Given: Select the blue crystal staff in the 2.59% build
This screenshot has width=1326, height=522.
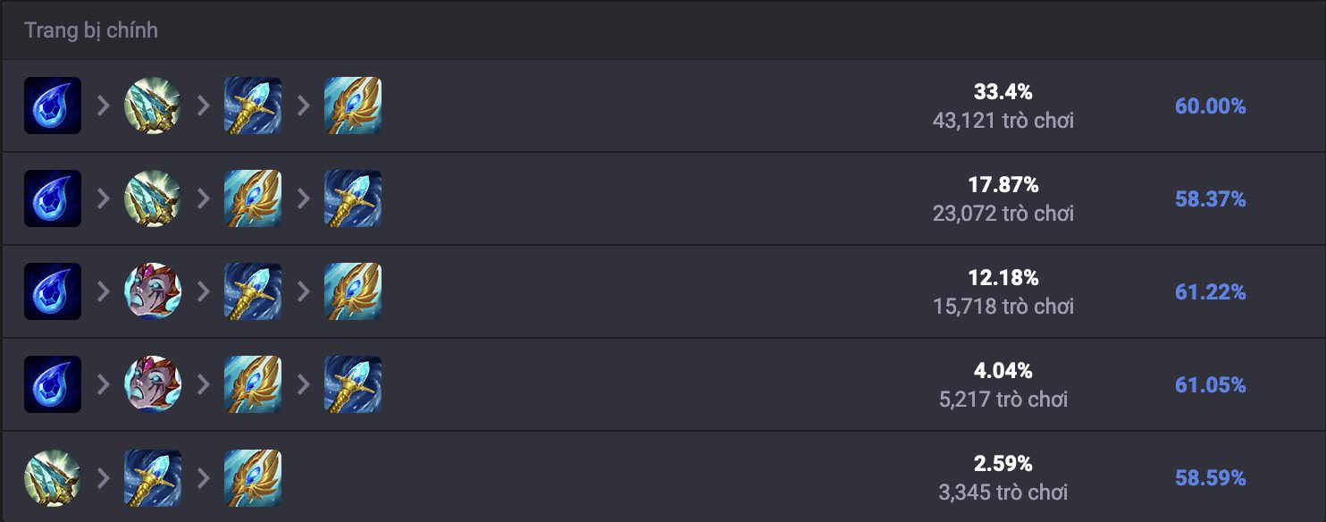Looking at the screenshot, I should tap(153, 477).
